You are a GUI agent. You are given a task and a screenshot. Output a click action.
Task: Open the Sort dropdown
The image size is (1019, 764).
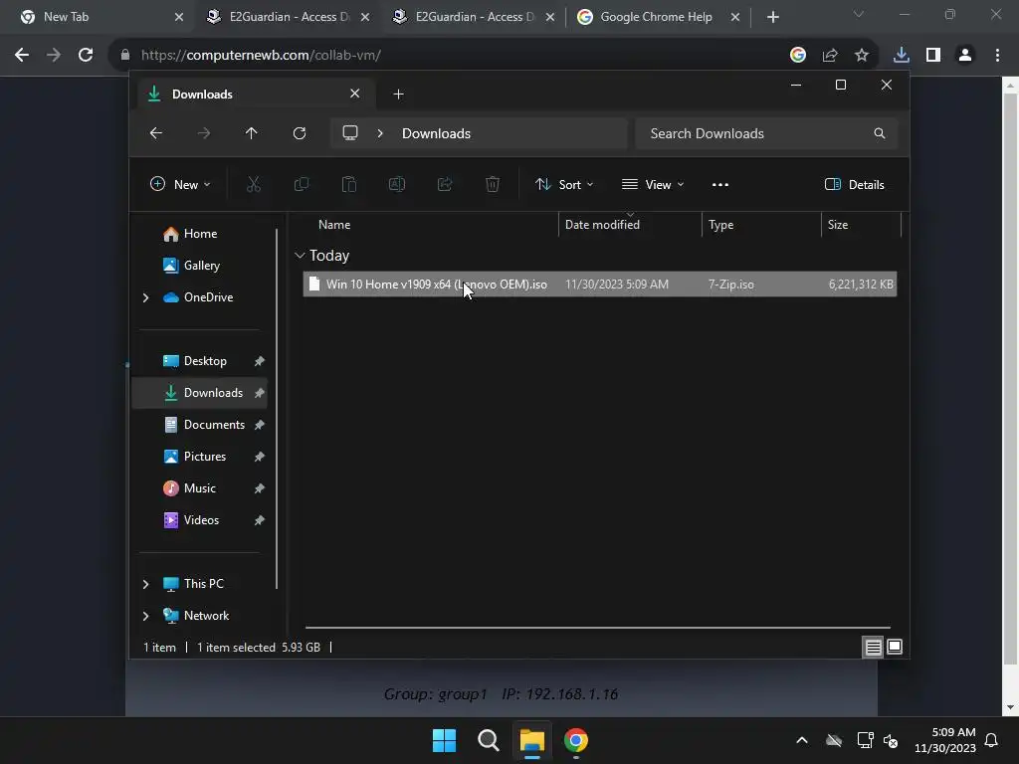(x=564, y=184)
